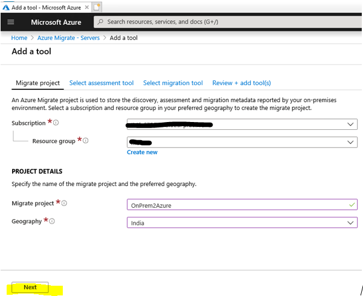
Task: Switch to Select migration tool tab
Action: click(x=173, y=83)
